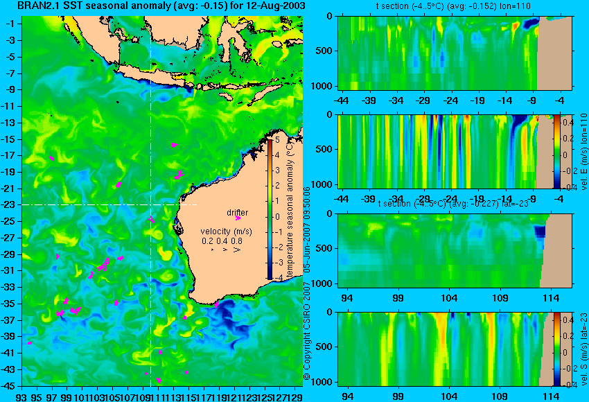The image size is (589, 402).
Task: Open the temperature section panel for lat=-23
Action: [455, 251]
